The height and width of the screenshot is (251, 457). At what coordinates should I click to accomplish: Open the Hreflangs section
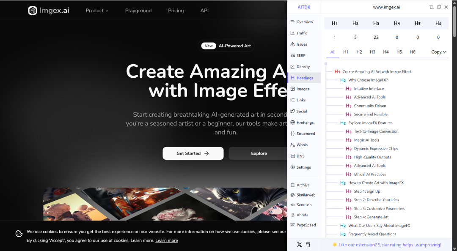point(304,122)
